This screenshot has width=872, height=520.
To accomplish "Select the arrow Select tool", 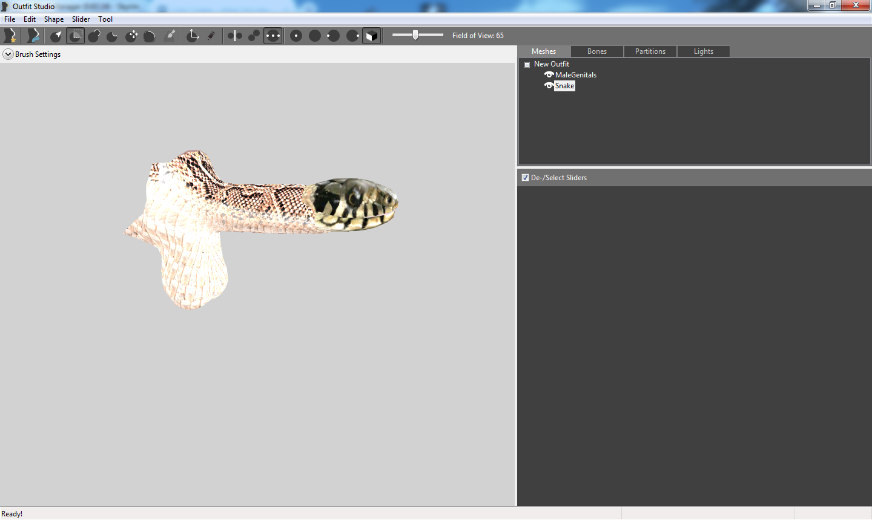I will click(x=56, y=36).
